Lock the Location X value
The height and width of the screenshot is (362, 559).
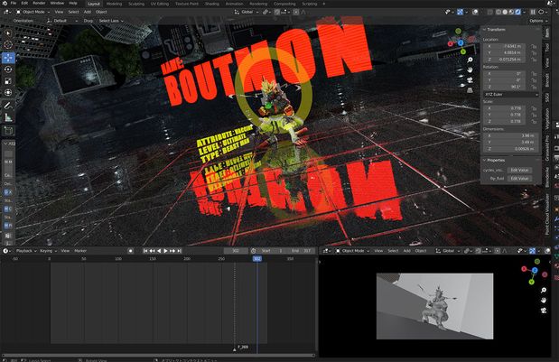[534, 46]
